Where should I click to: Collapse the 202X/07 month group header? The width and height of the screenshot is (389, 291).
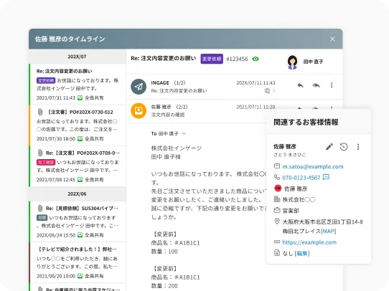point(78,57)
